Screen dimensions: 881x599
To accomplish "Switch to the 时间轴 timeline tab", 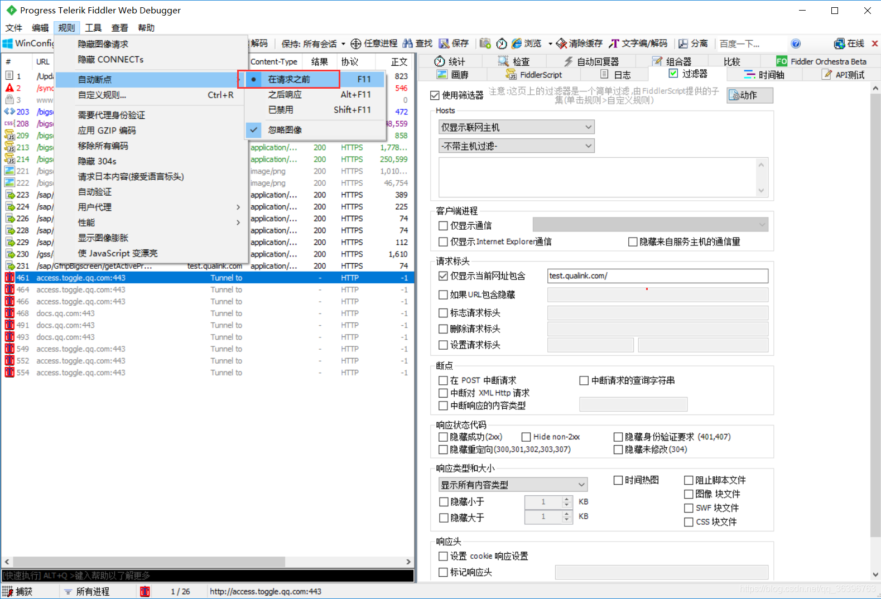I will click(x=764, y=75).
